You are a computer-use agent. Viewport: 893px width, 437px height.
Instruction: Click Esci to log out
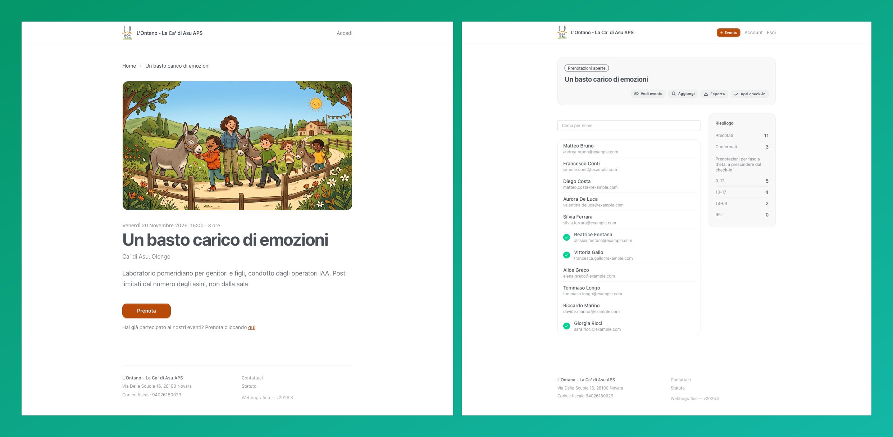point(771,33)
